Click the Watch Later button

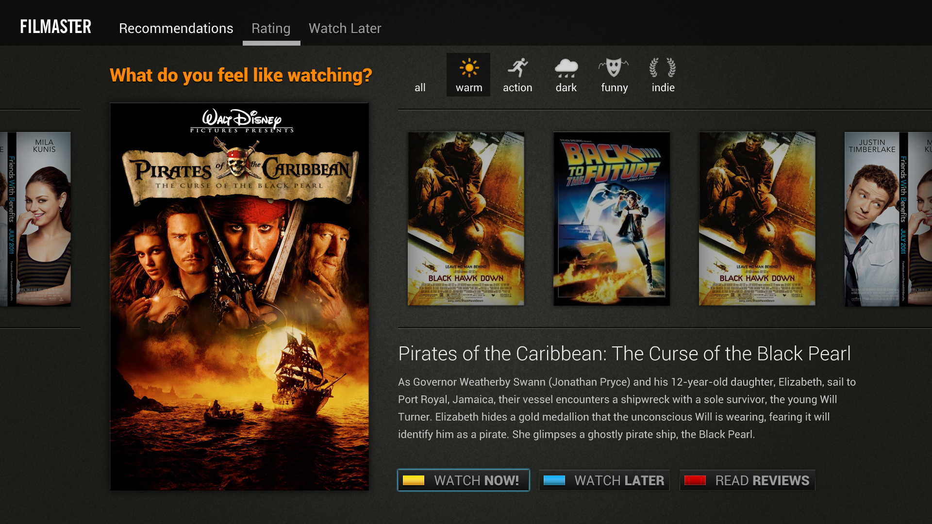(604, 480)
